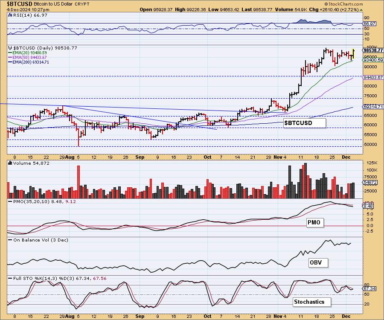384x320 pixels.
Task: Click the yellow highlighted latest price candle
Action: [353, 54]
